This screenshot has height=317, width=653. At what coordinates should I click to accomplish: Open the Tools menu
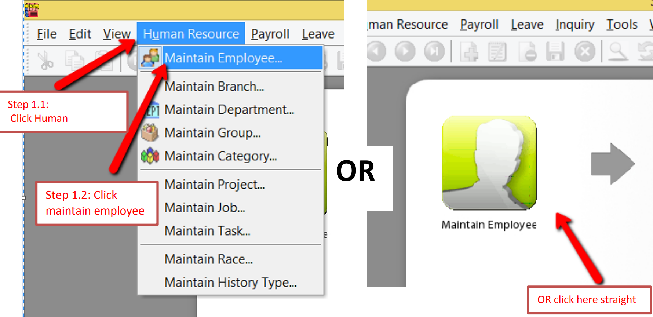point(622,25)
